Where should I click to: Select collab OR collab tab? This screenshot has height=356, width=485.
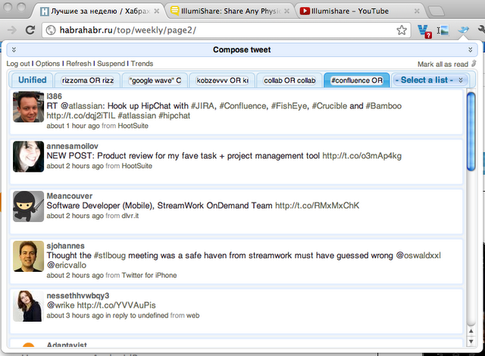(289, 80)
